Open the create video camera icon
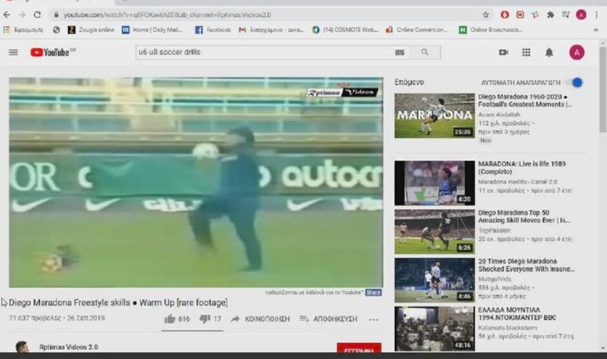The height and width of the screenshot is (359, 607). 504,52
